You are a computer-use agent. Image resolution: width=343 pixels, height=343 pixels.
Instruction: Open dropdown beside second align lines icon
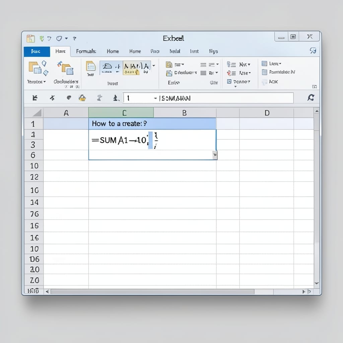click(217, 64)
